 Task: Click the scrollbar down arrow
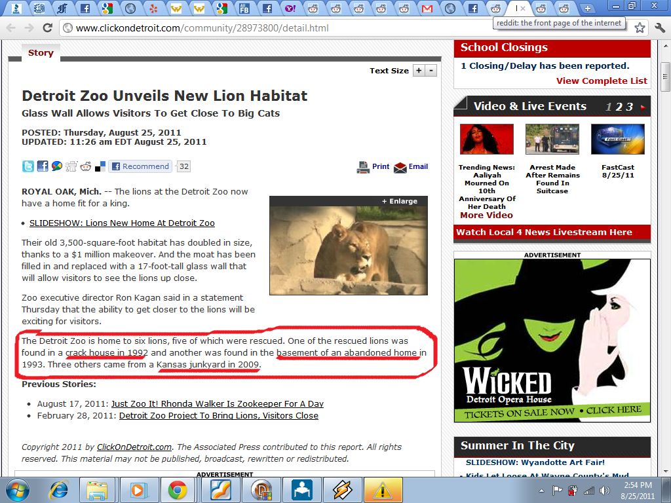click(665, 472)
